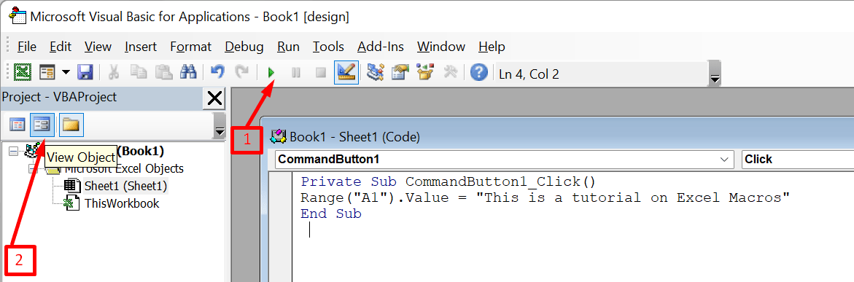Save the workbook with the floppy icon

85,72
